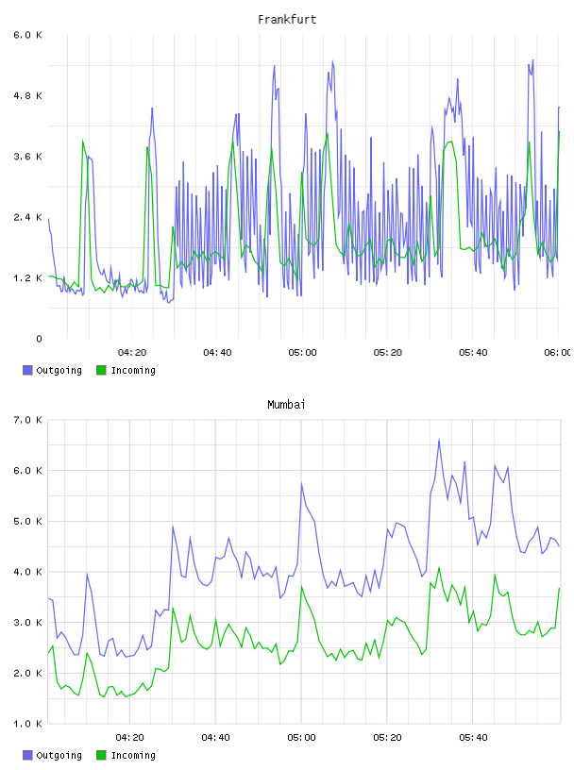This screenshot has height=770, width=574.
Task: Click the 5.0 K axis label on Mumbai chart
Action: click(28, 521)
